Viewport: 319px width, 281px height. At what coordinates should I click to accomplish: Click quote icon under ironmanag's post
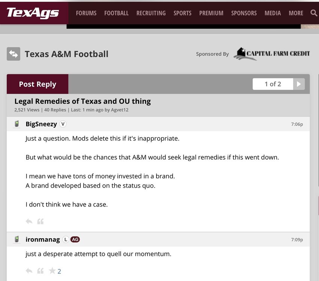tap(41, 271)
